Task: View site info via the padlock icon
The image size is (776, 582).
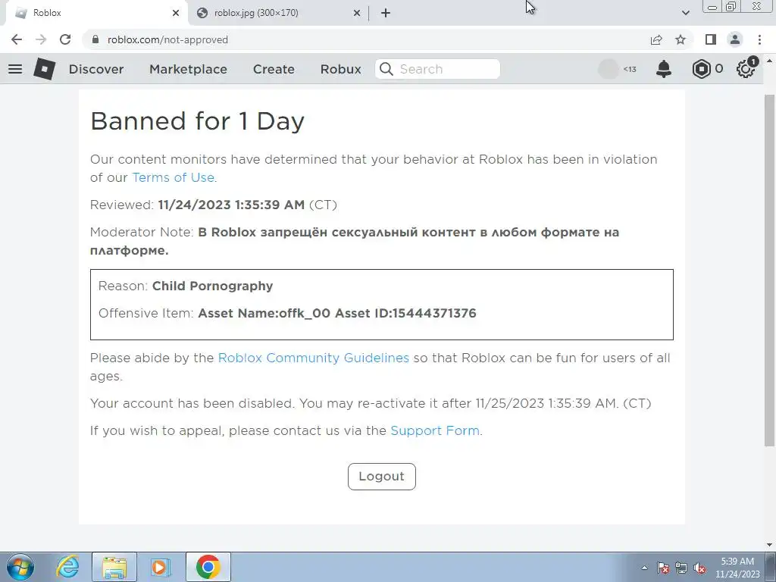Action: tap(95, 39)
